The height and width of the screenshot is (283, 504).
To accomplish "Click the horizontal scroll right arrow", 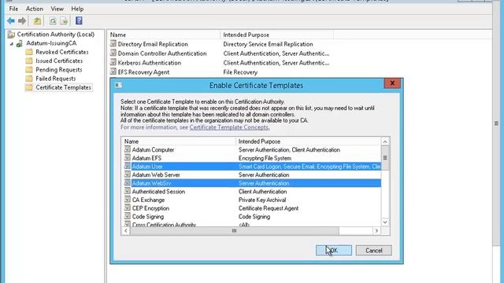I will (376, 230).
